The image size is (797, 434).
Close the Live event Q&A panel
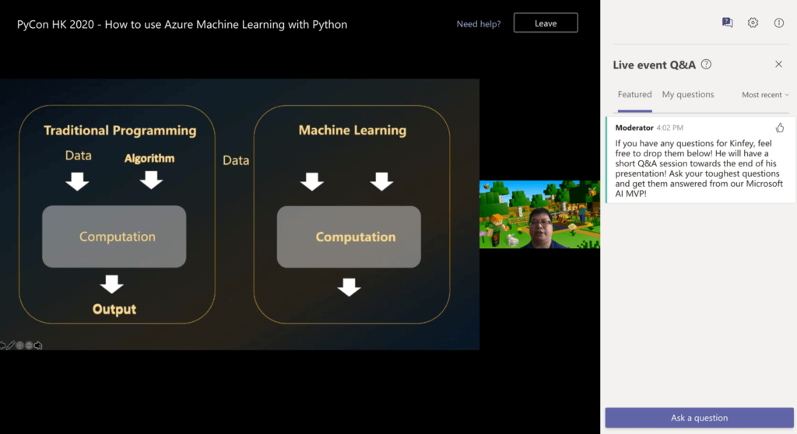pos(778,64)
